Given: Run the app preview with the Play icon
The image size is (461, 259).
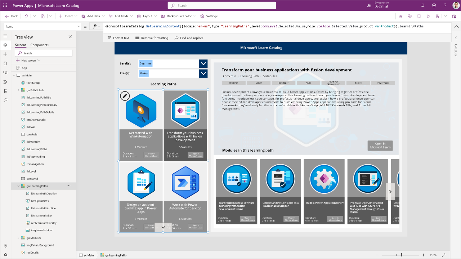Looking at the screenshot, I should tap(429, 16).
